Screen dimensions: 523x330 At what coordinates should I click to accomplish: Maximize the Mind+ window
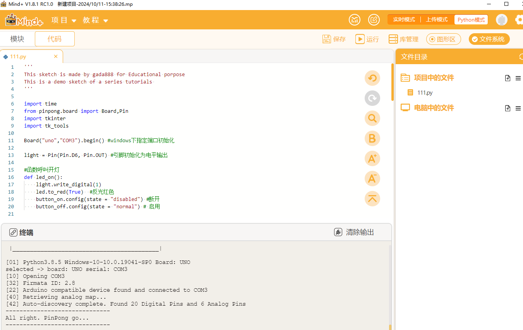pyautogui.click(x=506, y=4)
